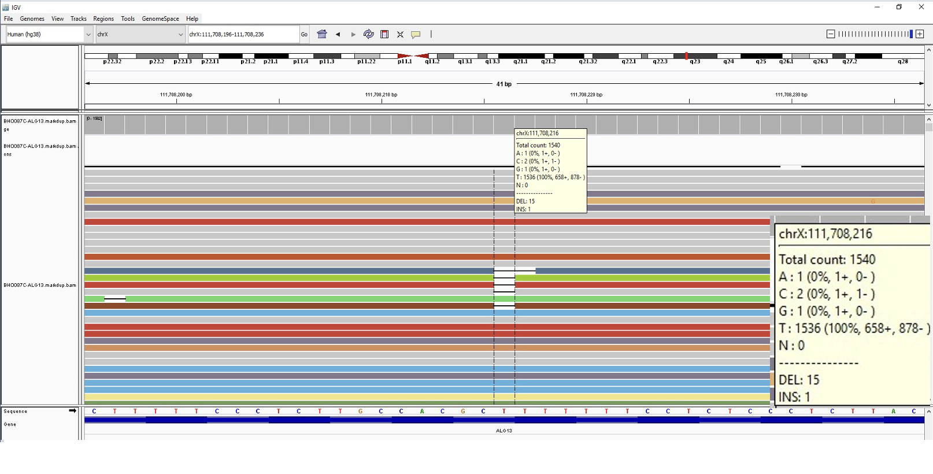Open the Tracks menu

coord(78,18)
